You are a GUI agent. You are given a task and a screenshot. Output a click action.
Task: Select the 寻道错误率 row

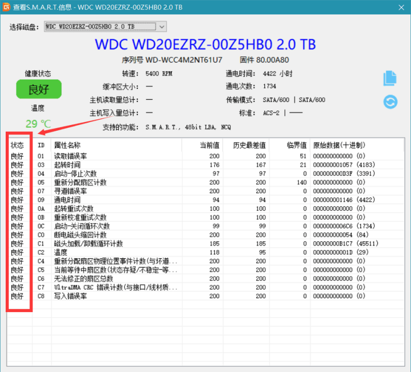coord(206,191)
